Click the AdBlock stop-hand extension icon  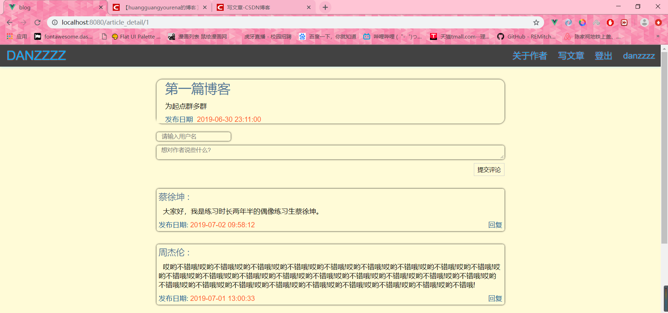pyautogui.click(x=610, y=22)
